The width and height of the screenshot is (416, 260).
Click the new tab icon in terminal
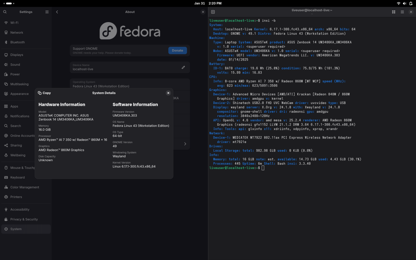coord(213,12)
